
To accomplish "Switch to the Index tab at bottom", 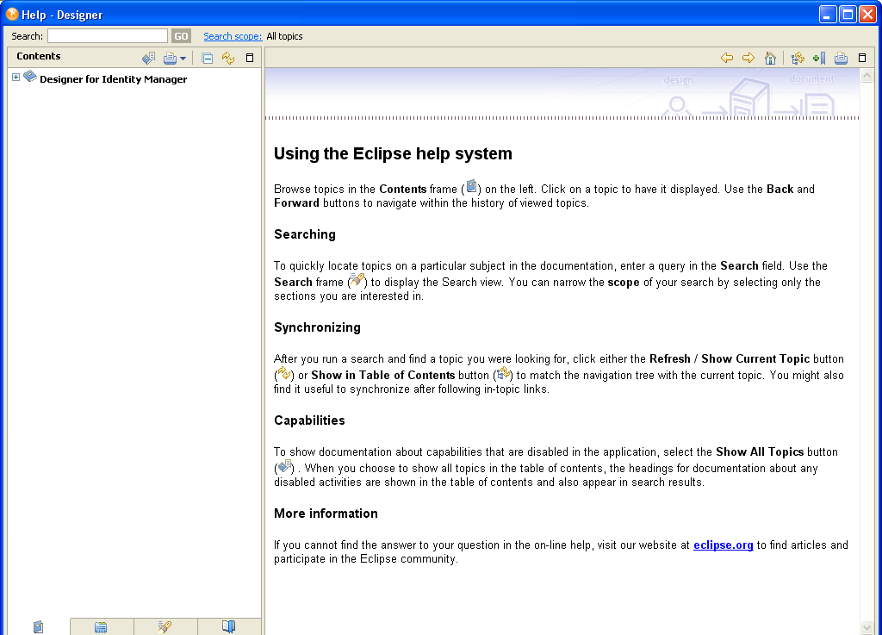I will [x=102, y=626].
